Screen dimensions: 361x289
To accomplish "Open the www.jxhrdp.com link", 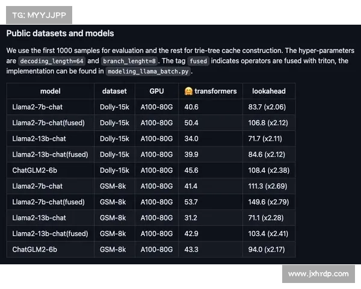I will pos(318,274).
